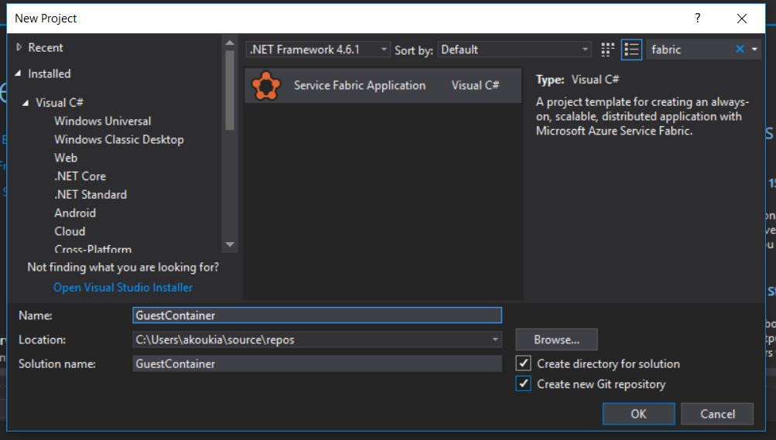
Task: Expand the Recent tree node
Action: (19, 47)
